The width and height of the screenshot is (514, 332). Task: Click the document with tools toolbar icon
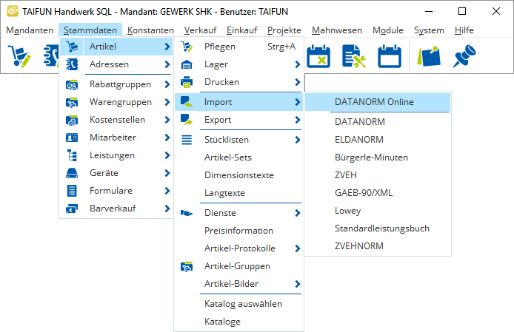(x=354, y=56)
